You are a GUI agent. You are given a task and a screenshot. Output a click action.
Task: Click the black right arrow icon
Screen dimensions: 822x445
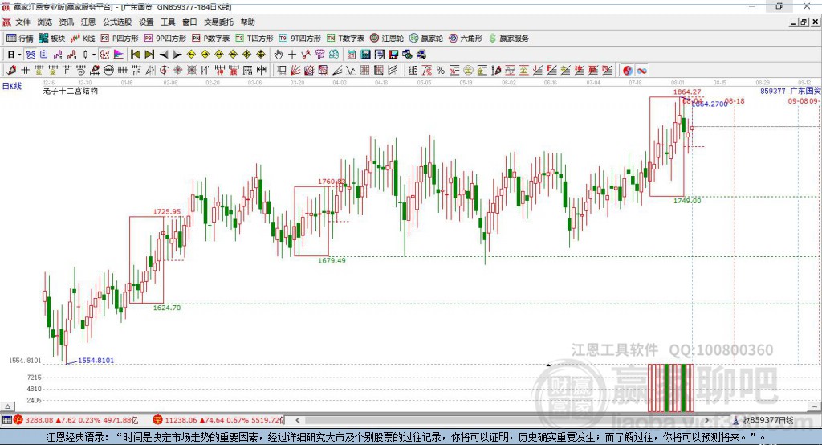click(x=177, y=55)
